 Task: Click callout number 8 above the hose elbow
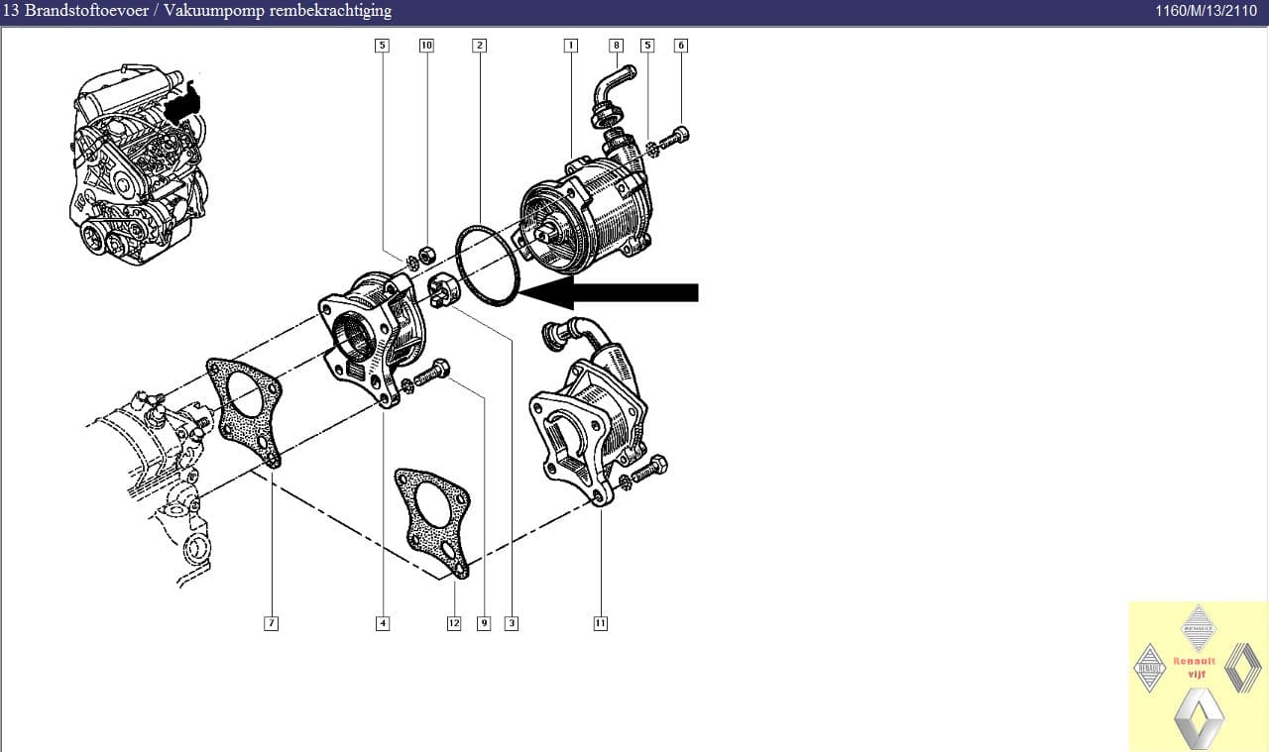(x=616, y=46)
